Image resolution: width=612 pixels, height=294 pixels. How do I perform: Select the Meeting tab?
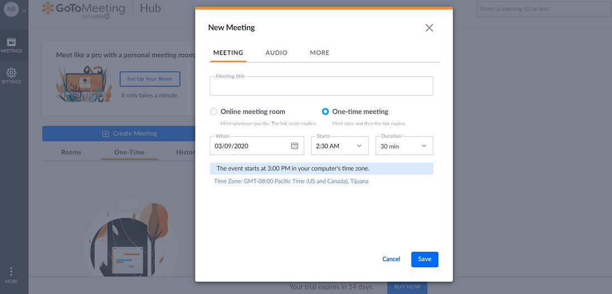pos(228,53)
